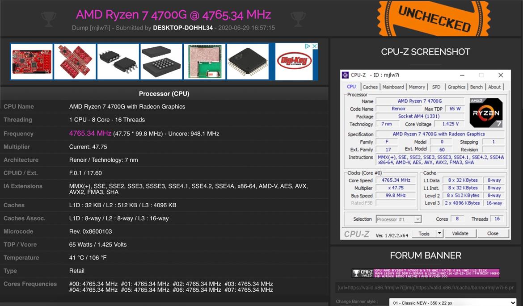The height and width of the screenshot is (306, 523).
Task: Expand the Change Banner style dropdown
Action: pos(453,303)
